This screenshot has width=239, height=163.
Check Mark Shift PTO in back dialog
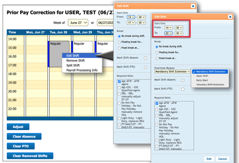(x=146, y=67)
